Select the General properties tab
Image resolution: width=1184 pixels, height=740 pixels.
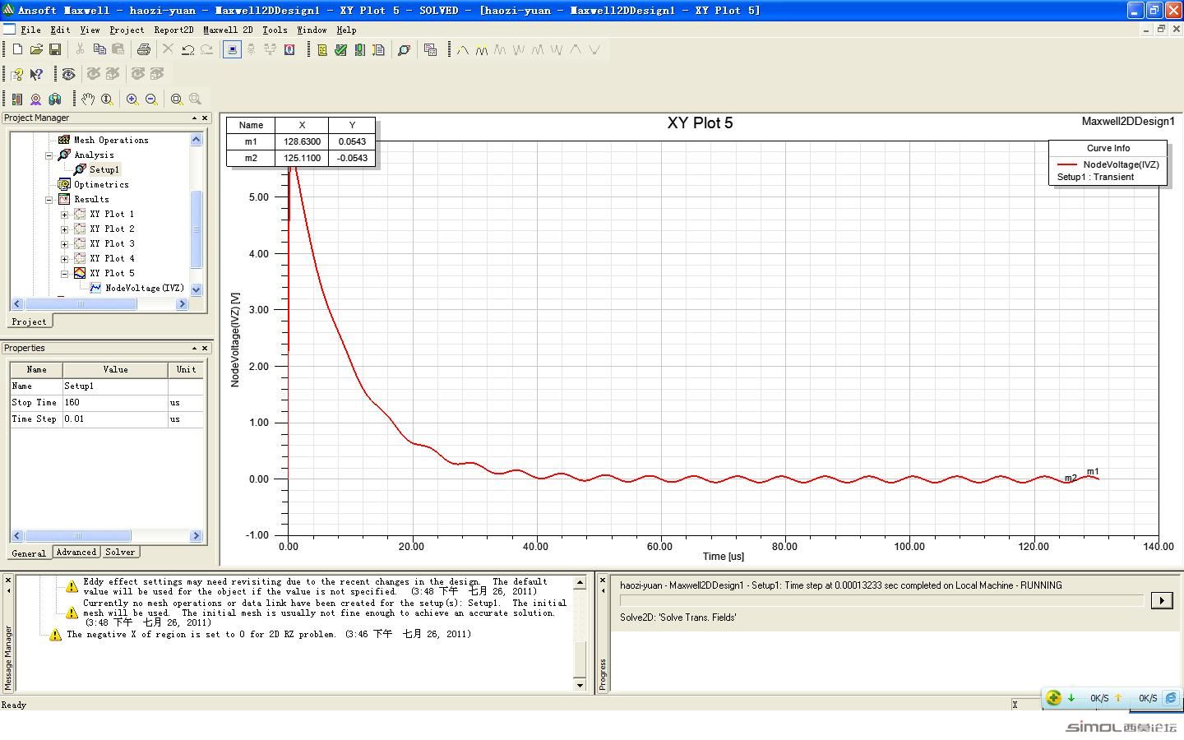point(29,553)
